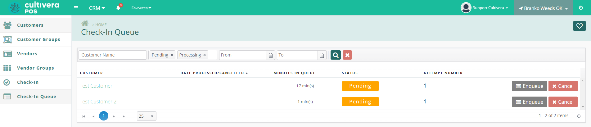Go to the first page arrow

(x=83, y=116)
